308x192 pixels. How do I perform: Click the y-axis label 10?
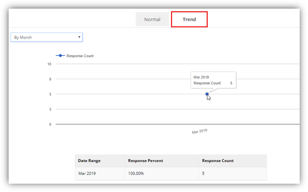click(49, 64)
